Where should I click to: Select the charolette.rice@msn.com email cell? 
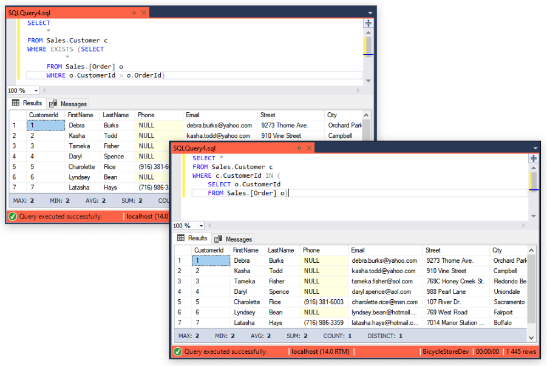[384, 302]
